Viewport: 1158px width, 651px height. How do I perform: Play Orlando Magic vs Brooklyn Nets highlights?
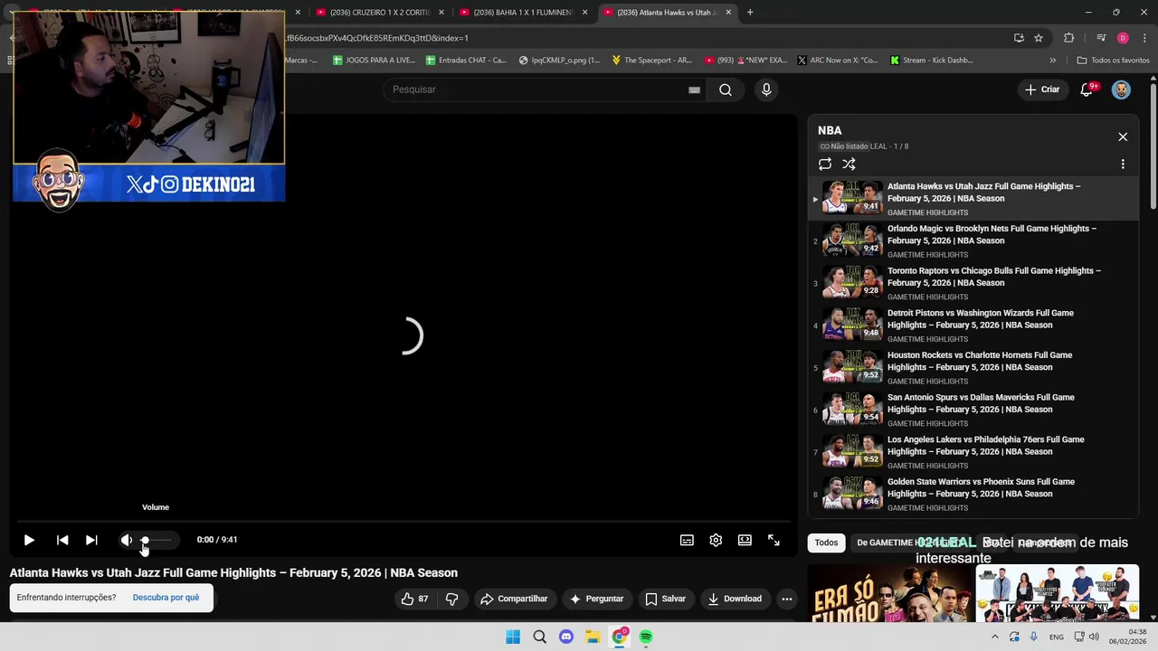[x=973, y=241]
